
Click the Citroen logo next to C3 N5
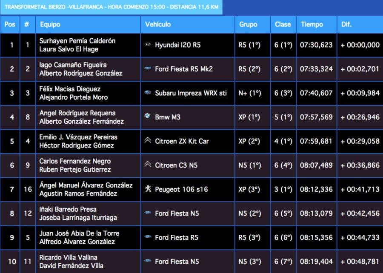(148, 165)
